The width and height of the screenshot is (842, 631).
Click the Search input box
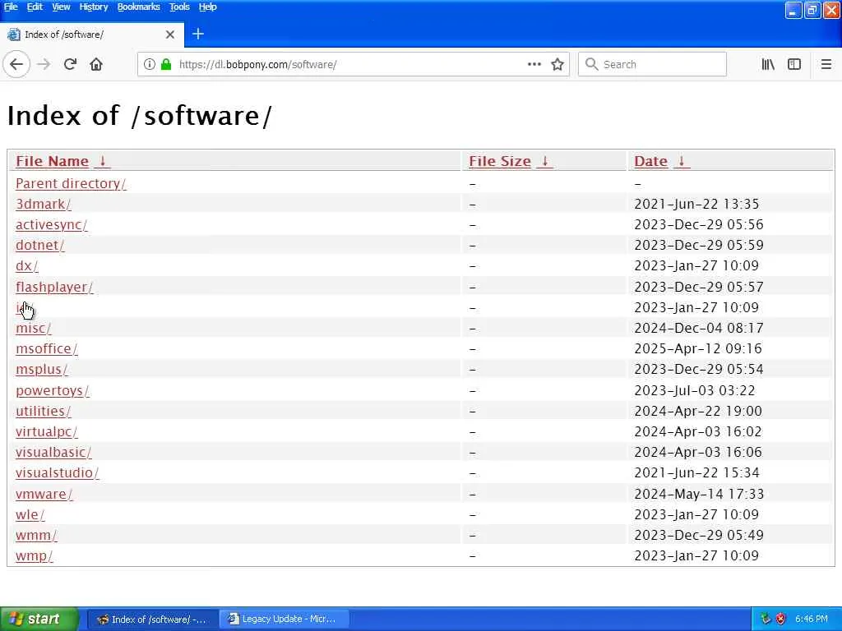tap(652, 64)
